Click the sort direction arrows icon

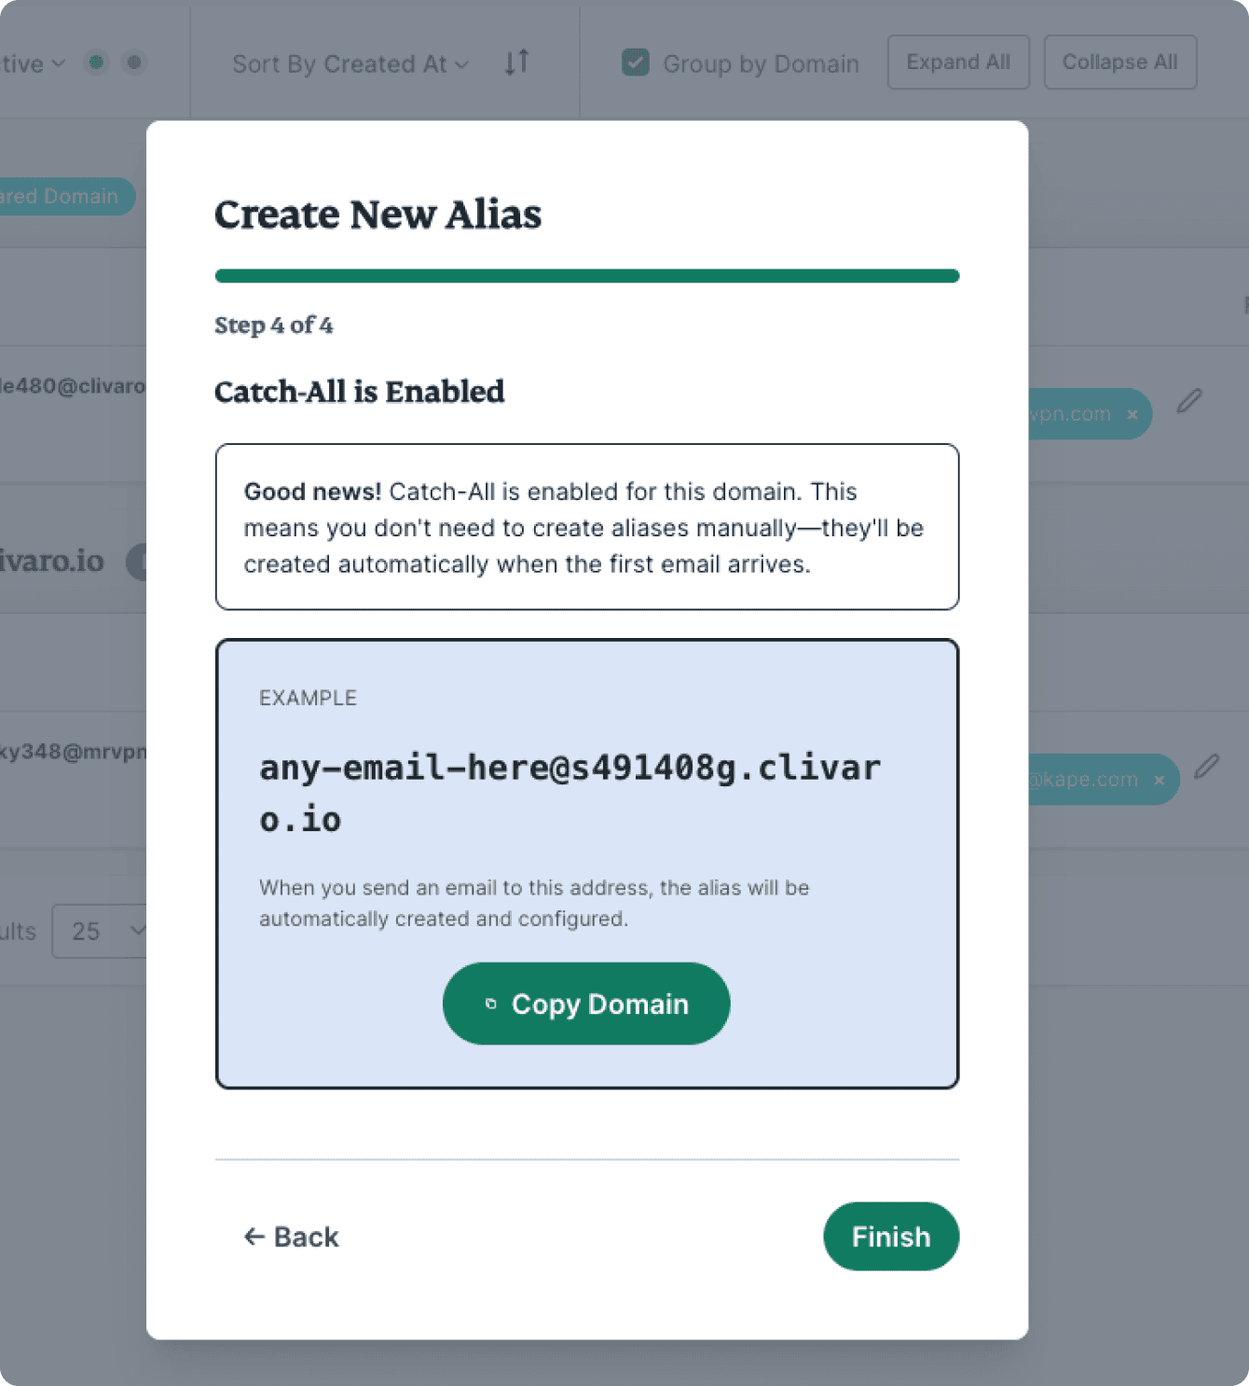516,62
